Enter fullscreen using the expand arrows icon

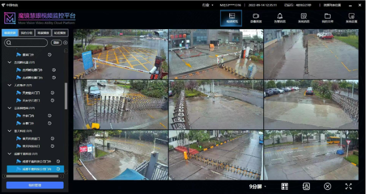click(x=349, y=186)
